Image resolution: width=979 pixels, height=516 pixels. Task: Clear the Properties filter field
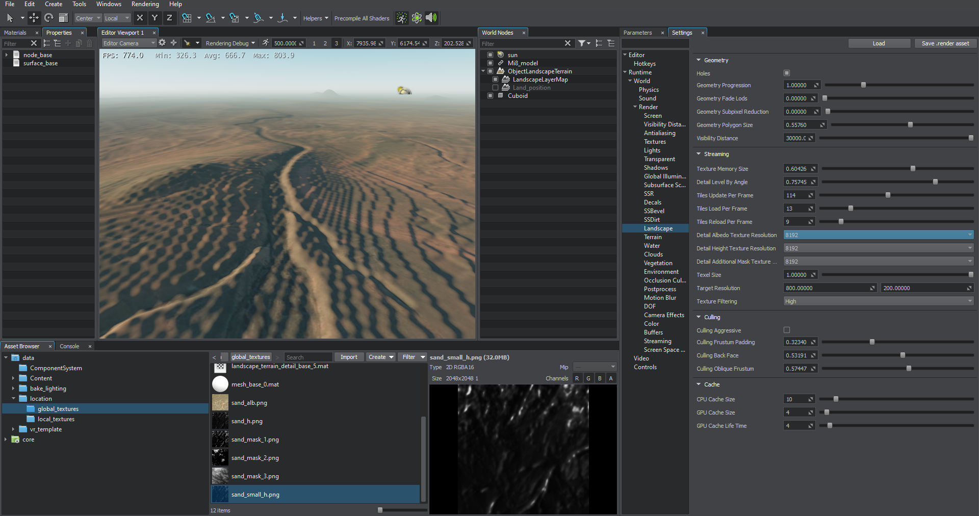click(34, 43)
